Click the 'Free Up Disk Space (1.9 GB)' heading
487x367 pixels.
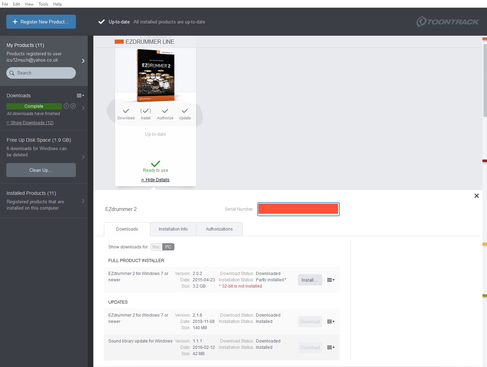[x=39, y=140]
